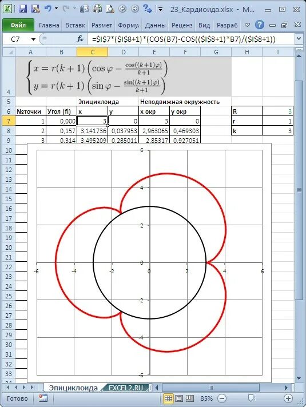
Task: Open Customize Quick Access Toolbar dropdown
Action: [161, 10]
